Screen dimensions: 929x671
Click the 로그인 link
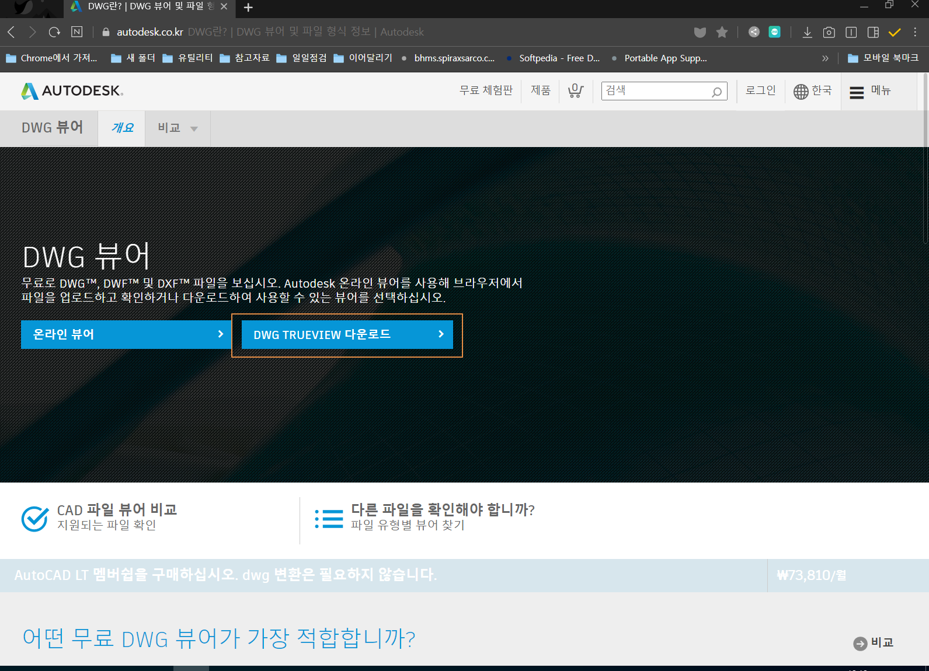tap(760, 90)
